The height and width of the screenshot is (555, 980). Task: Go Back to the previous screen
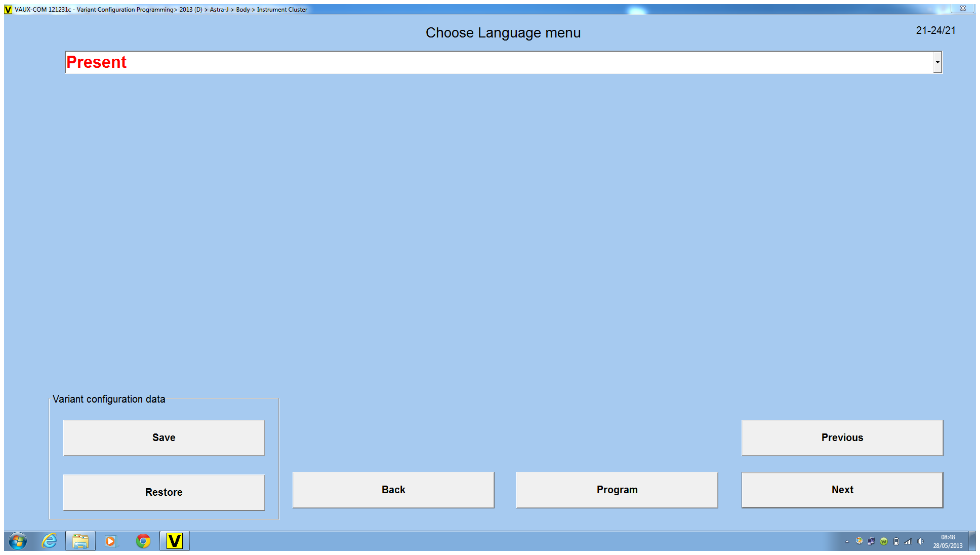tap(393, 490)
